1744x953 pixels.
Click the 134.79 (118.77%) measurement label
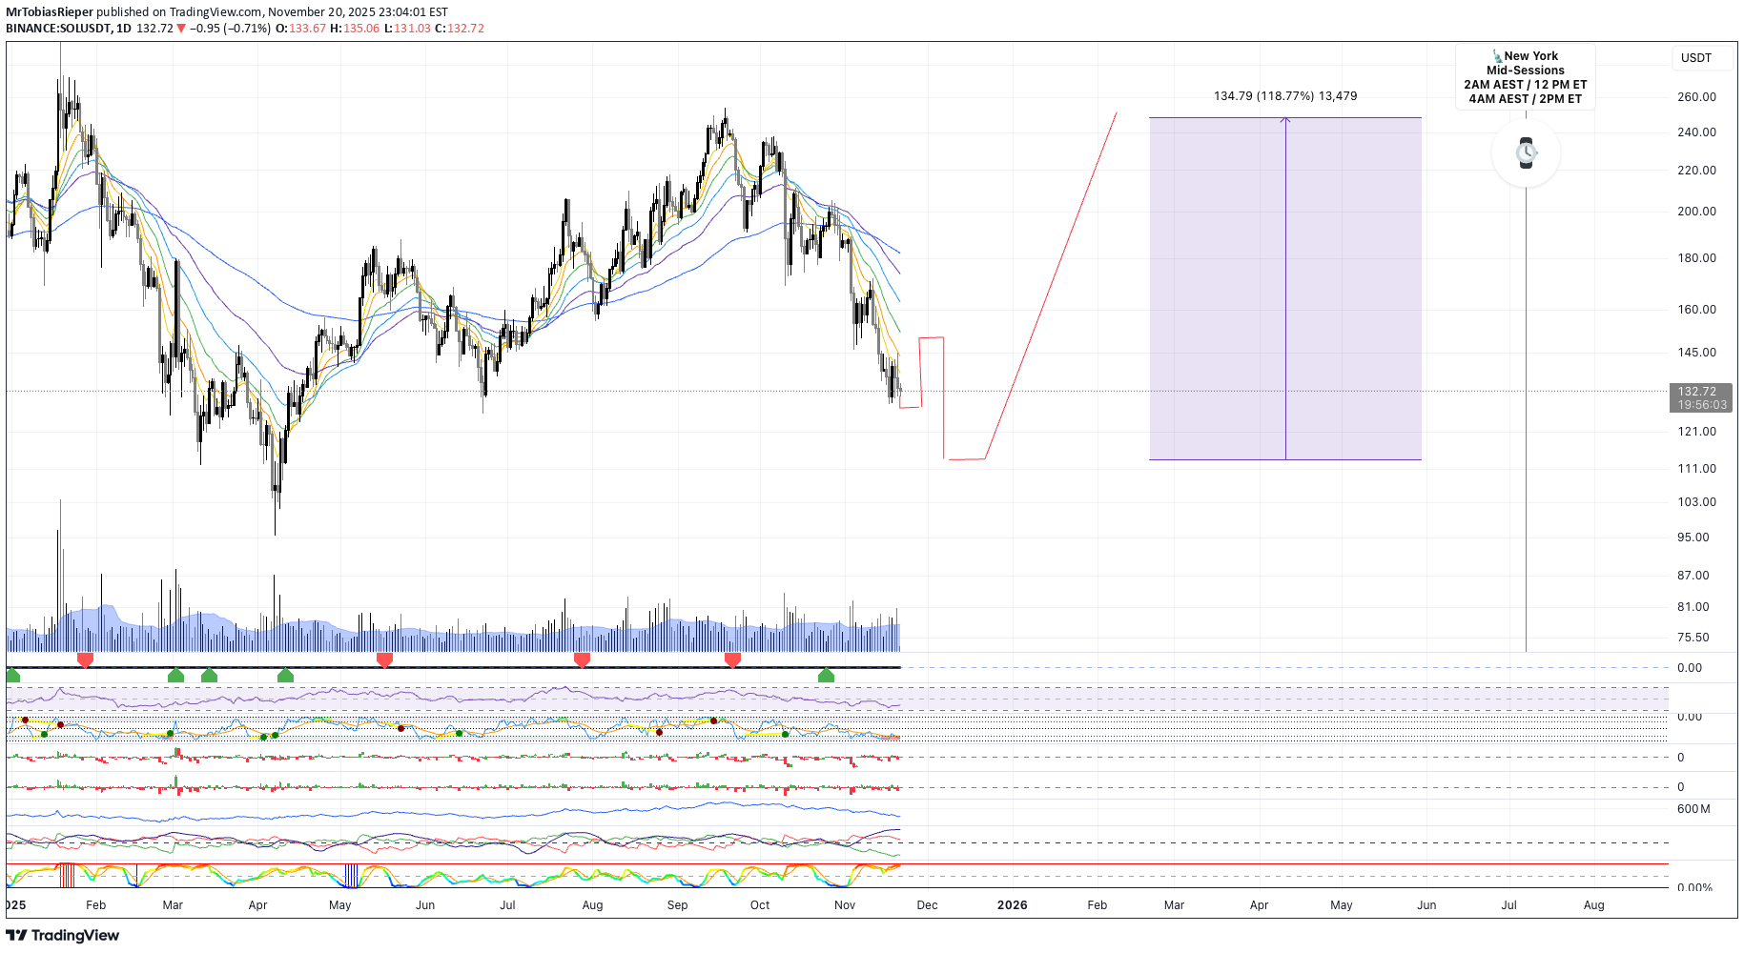pos(1284,96)
